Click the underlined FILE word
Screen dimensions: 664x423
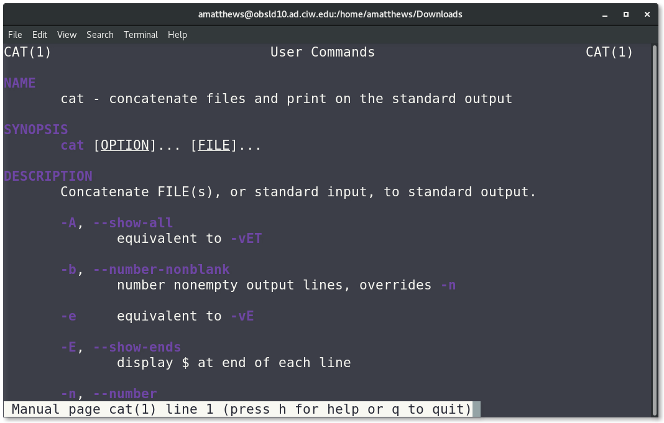[214, 145]
